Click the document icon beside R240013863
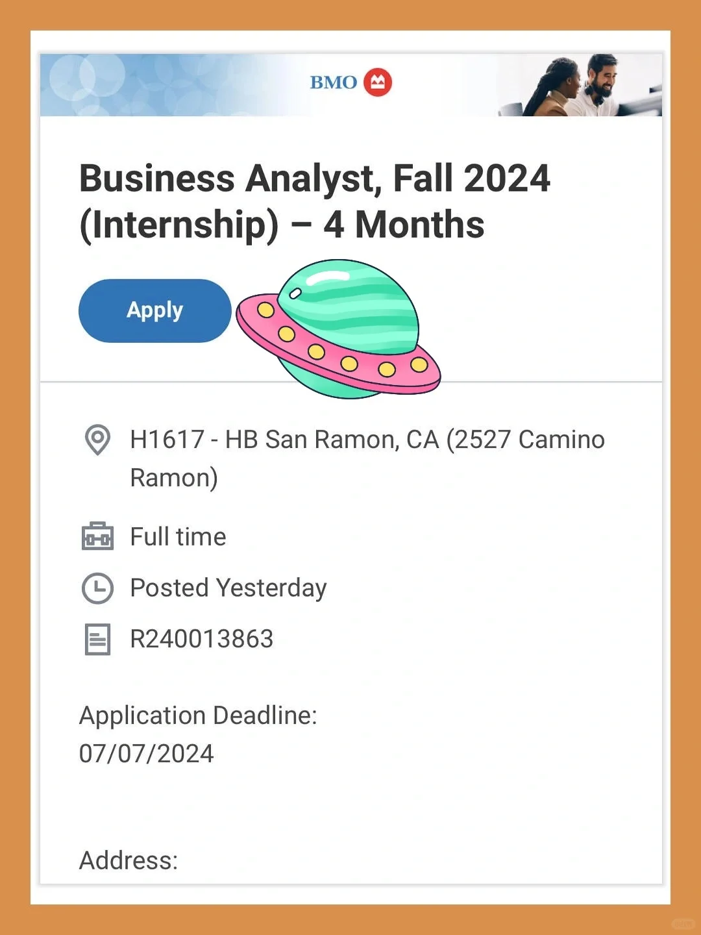701x935 pixels. [97, 640]
